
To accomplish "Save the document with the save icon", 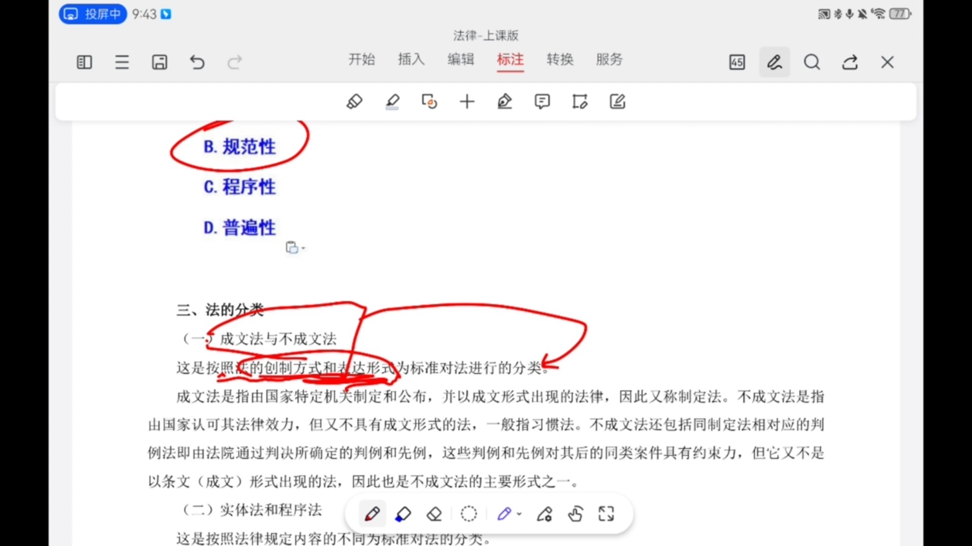I will click(159, 62).
